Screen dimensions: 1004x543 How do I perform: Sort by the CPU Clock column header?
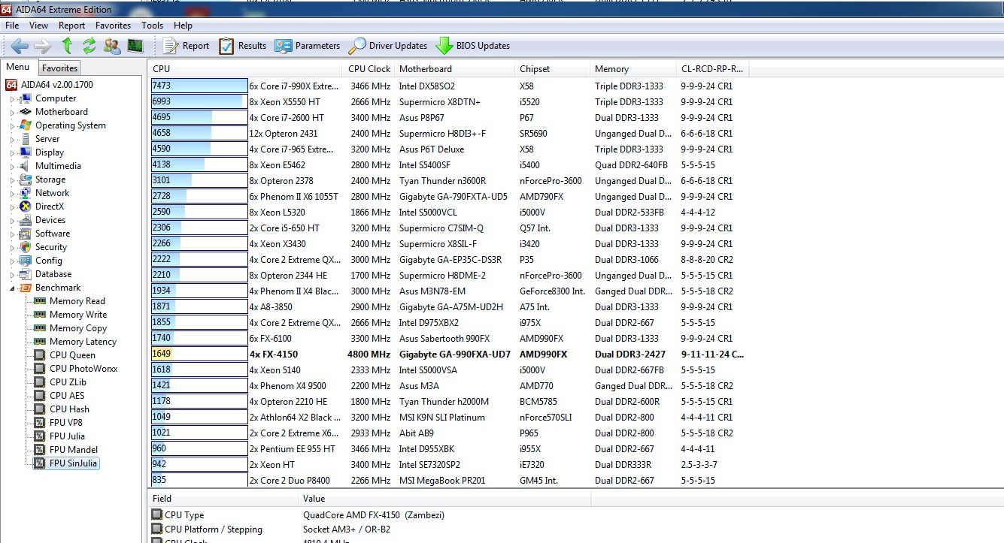pyautogui.click(x=369, y=69)
